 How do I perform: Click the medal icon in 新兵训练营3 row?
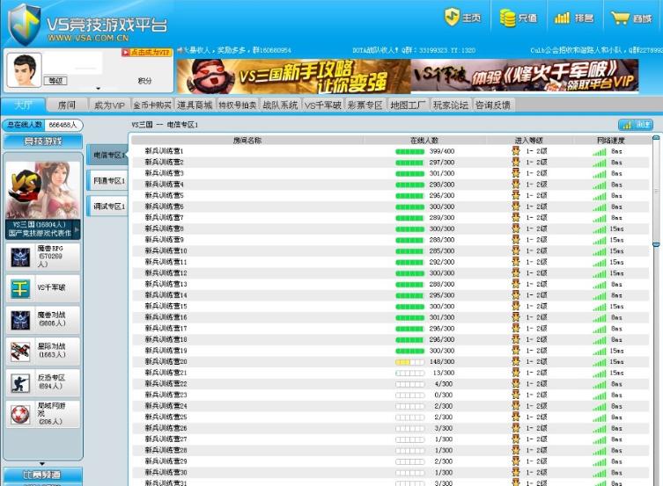coord(516,173)
